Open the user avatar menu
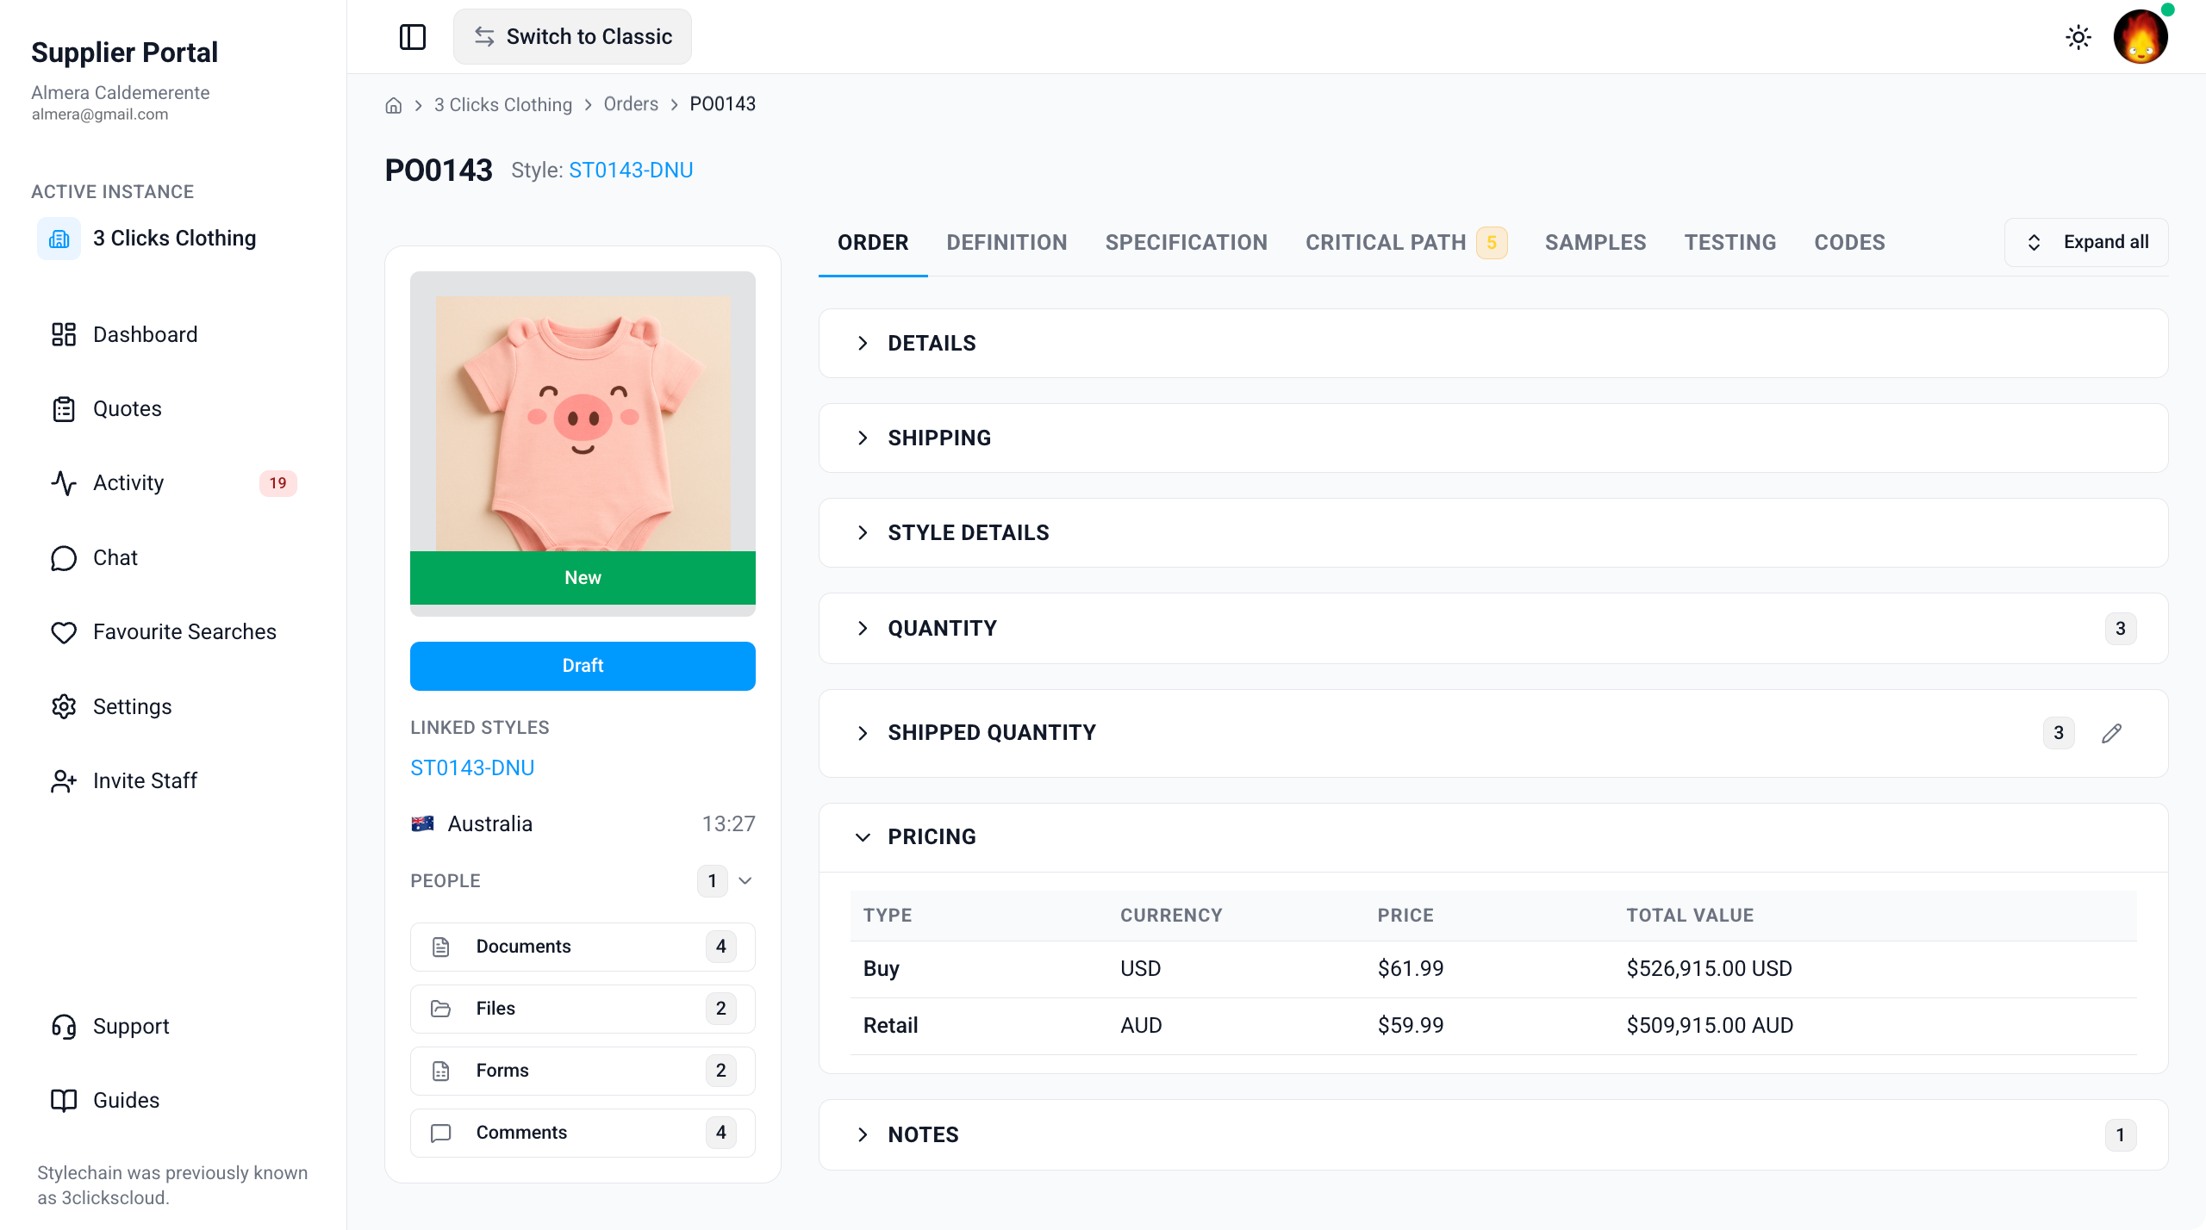The image size is (2206, 1230). [2141, 37]
